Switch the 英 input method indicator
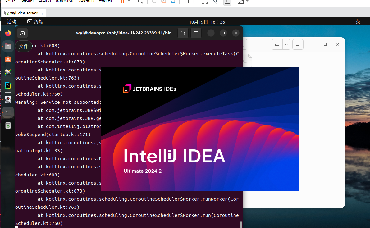 (x=358, y=22)
